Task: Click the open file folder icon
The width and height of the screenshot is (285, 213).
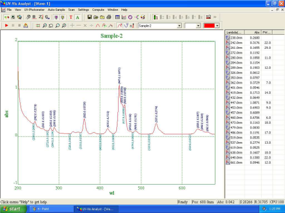Action: 96,17
